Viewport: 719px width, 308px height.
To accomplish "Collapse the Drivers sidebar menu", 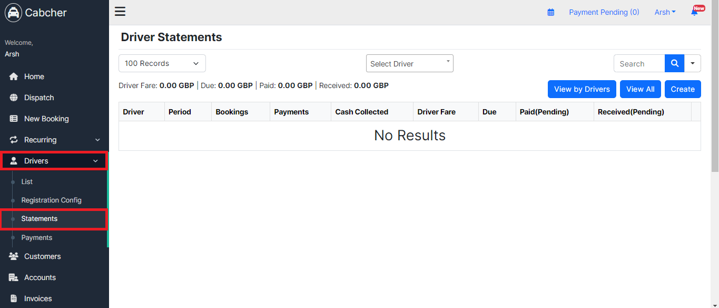I will [54, 161].
